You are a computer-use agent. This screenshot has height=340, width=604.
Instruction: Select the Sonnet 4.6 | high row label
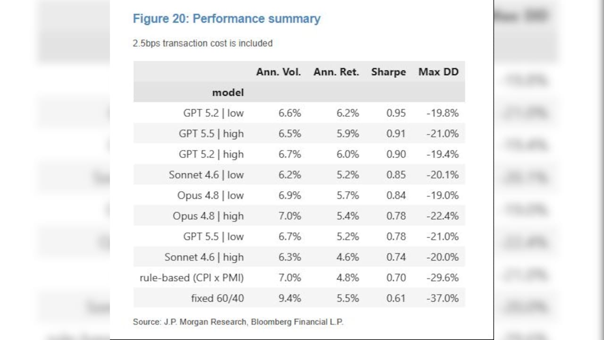click(x=204, y=257)
